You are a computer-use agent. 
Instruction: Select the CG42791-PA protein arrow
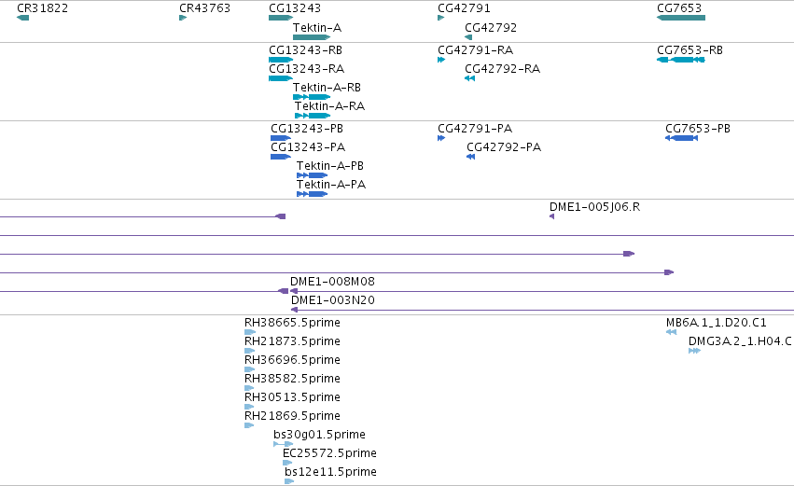coord(441,138)
